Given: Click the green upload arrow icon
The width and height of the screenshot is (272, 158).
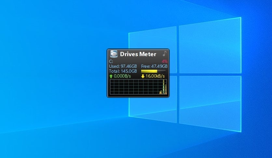Looking at the screenshot, I should coord(111,76).
